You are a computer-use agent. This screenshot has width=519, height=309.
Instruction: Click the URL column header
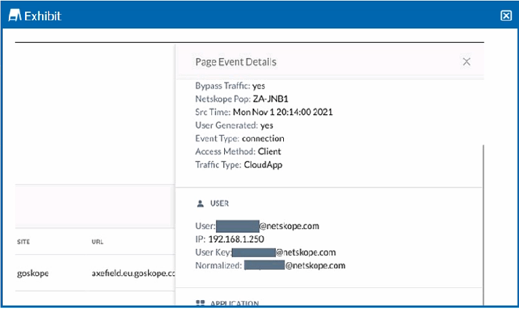point(98,242)
